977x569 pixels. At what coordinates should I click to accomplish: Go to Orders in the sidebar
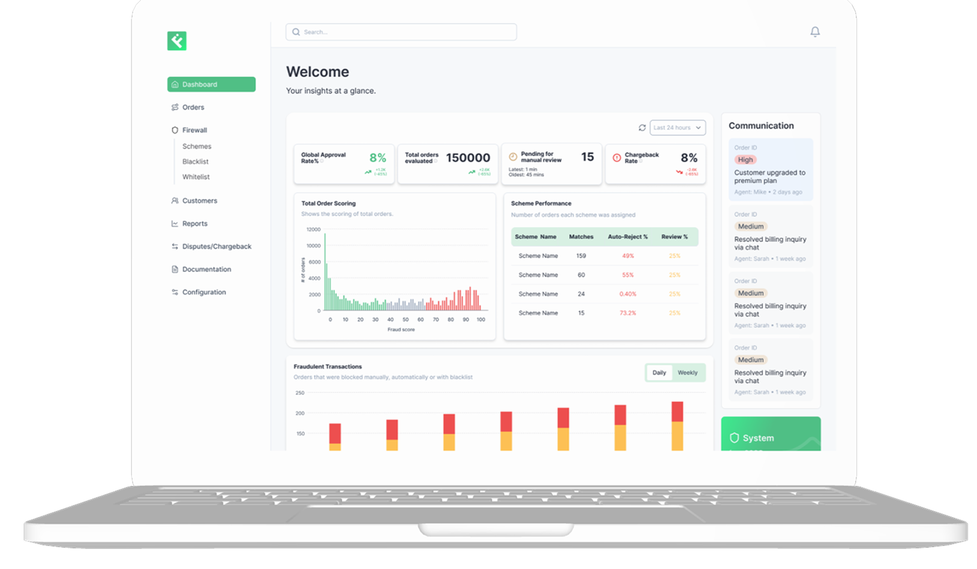click(193, 107)
